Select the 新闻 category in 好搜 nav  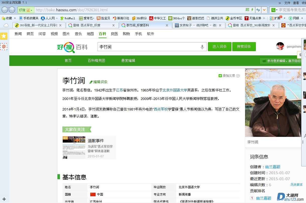coord(18,34)
